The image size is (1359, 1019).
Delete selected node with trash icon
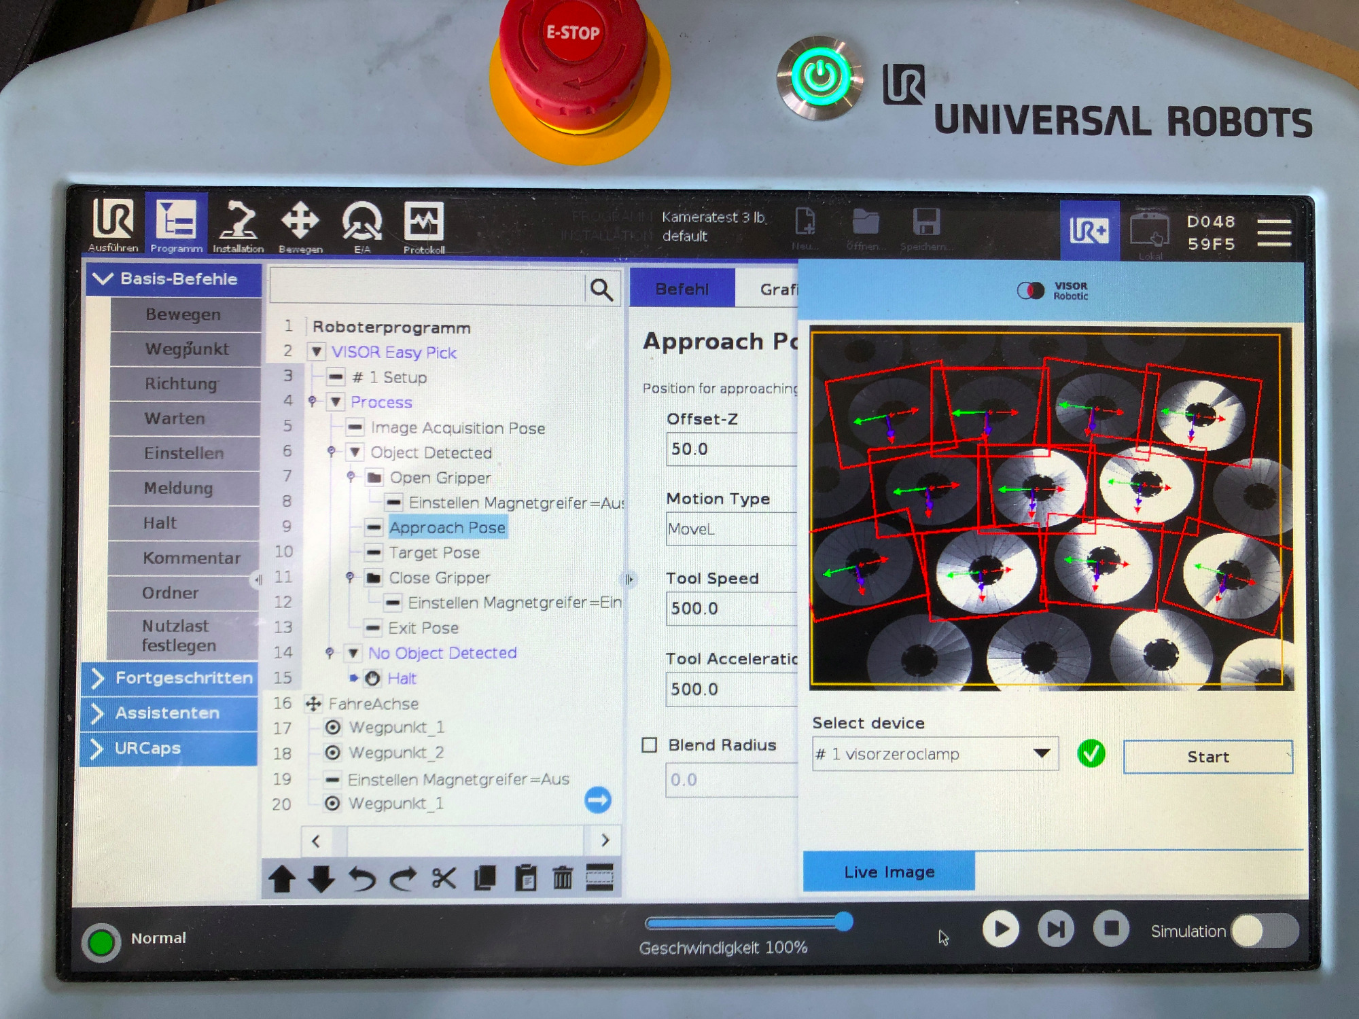[563, 878]
